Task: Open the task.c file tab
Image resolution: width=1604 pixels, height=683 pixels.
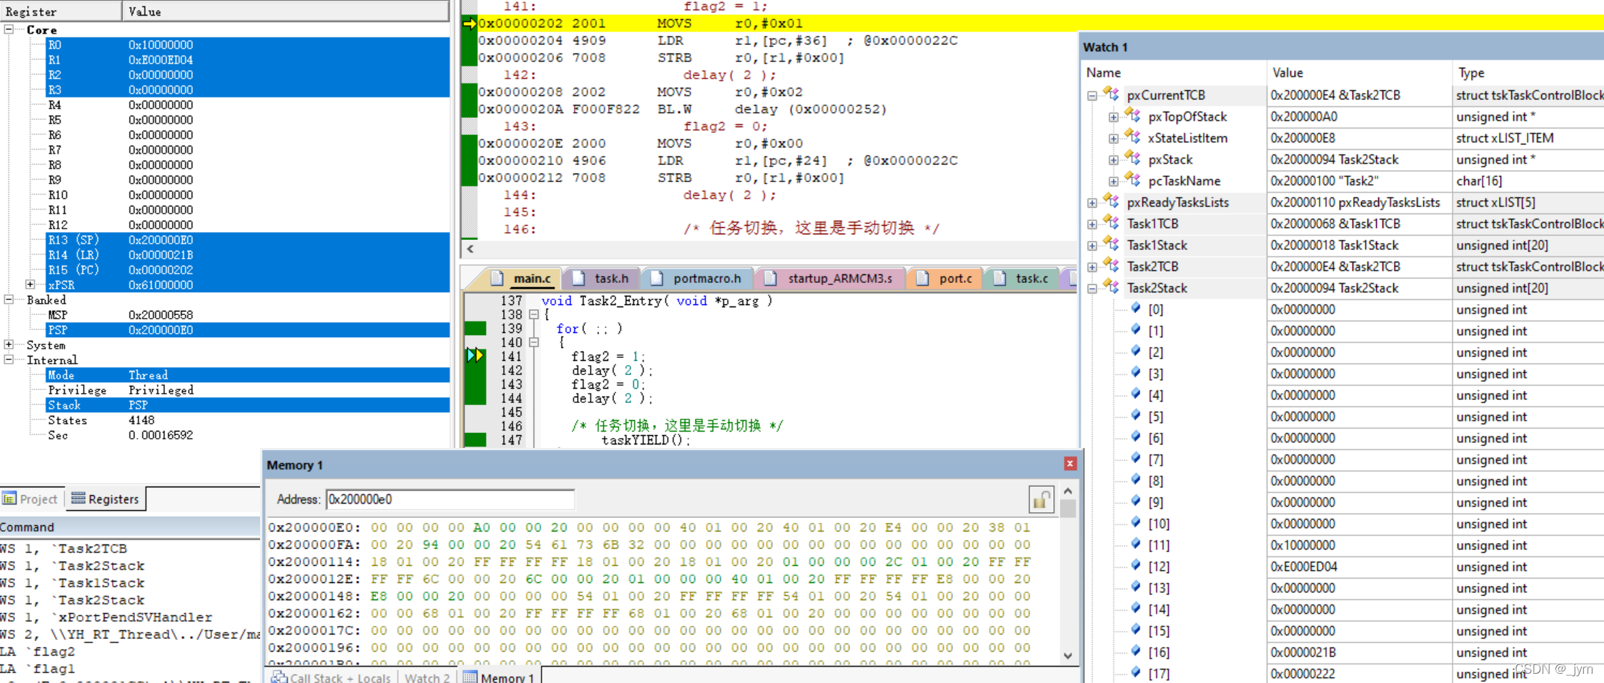Action: 1023,278
